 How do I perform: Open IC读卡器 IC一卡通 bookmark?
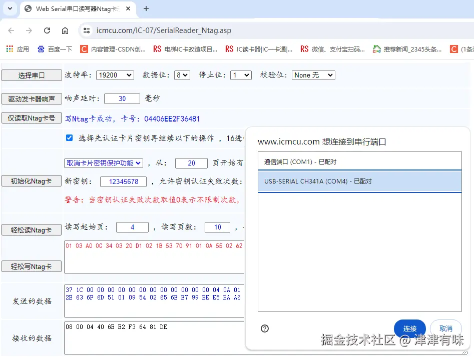click(259, 49)
